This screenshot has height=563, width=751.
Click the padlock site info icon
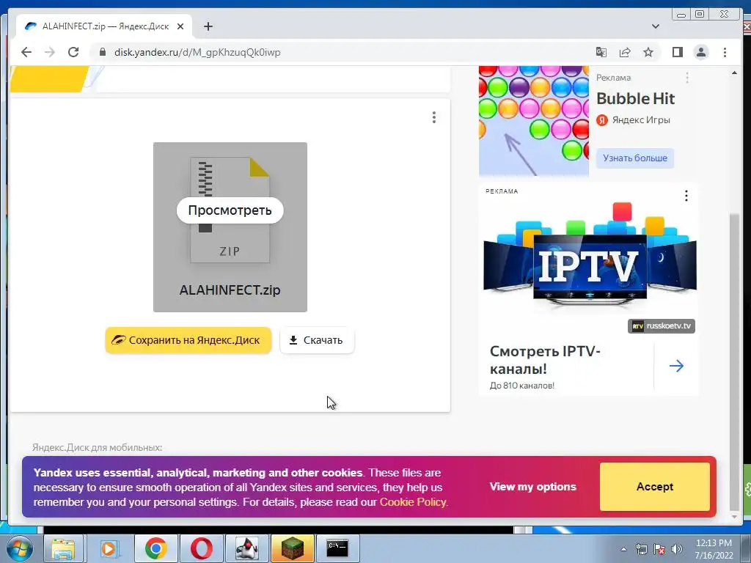coord(102,52)
